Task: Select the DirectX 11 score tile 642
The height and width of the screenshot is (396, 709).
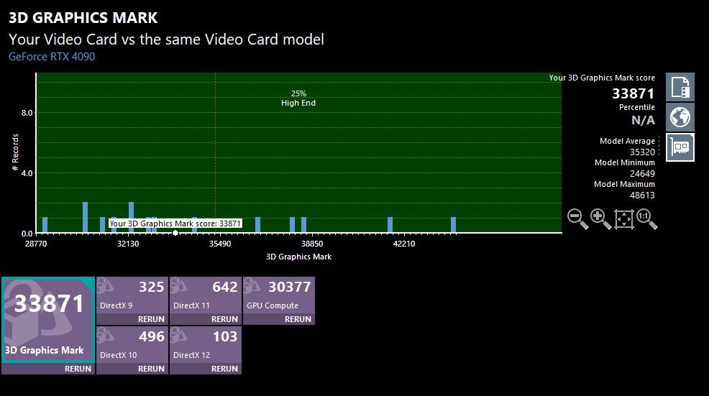Action: pos(205,295)
